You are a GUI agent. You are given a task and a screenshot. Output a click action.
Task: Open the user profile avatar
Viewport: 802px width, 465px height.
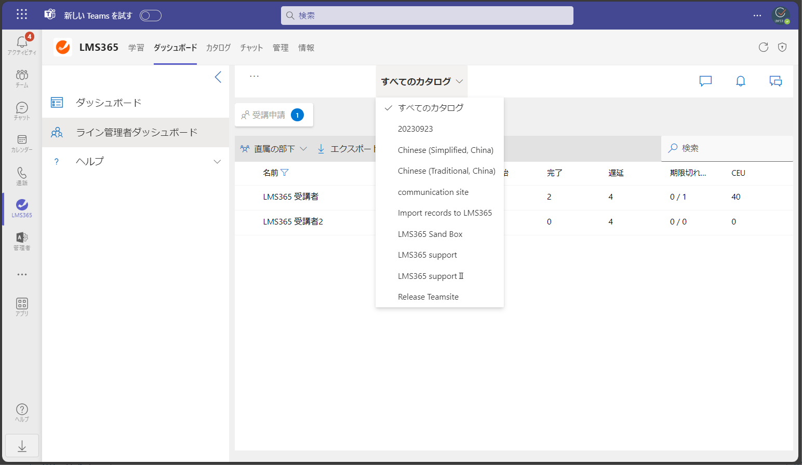tap(780, 15)
